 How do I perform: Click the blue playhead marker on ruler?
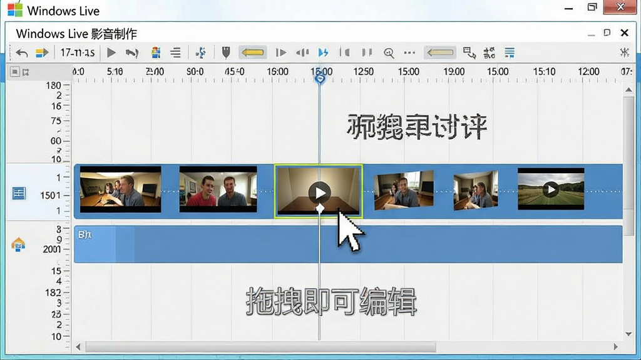pos(320,77)
